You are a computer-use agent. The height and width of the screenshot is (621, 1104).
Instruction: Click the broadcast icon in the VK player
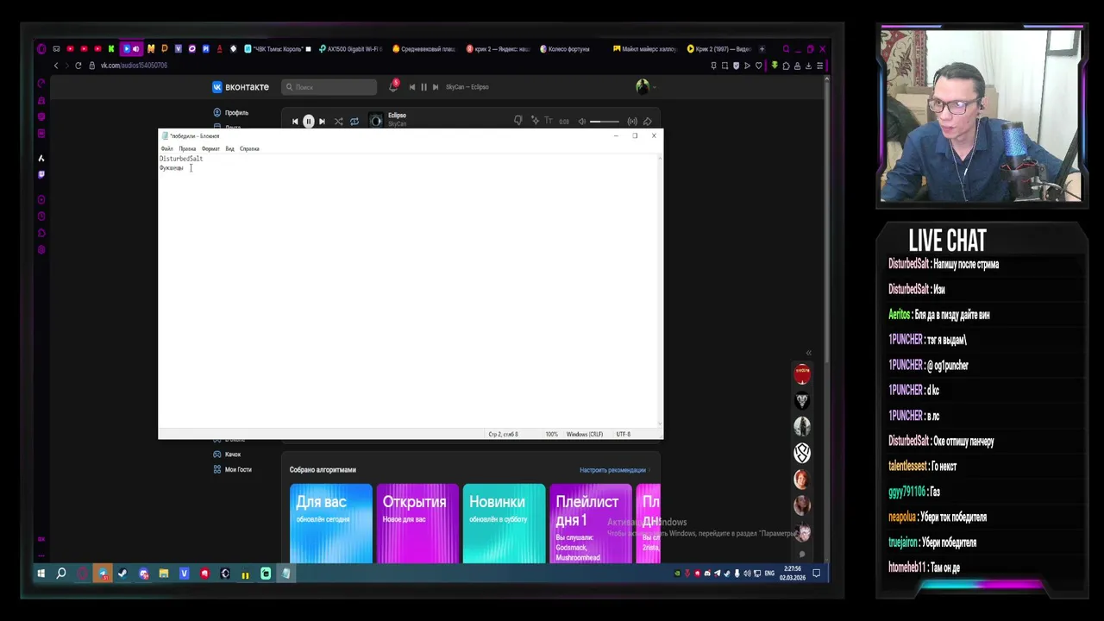tap(632, 122)
